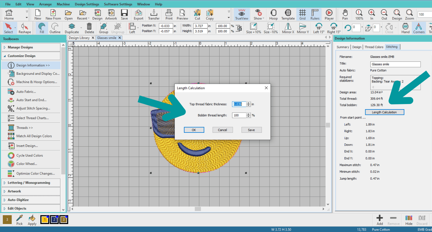Transfer design to machine
The image size is (432, 232).
(154, 14)
